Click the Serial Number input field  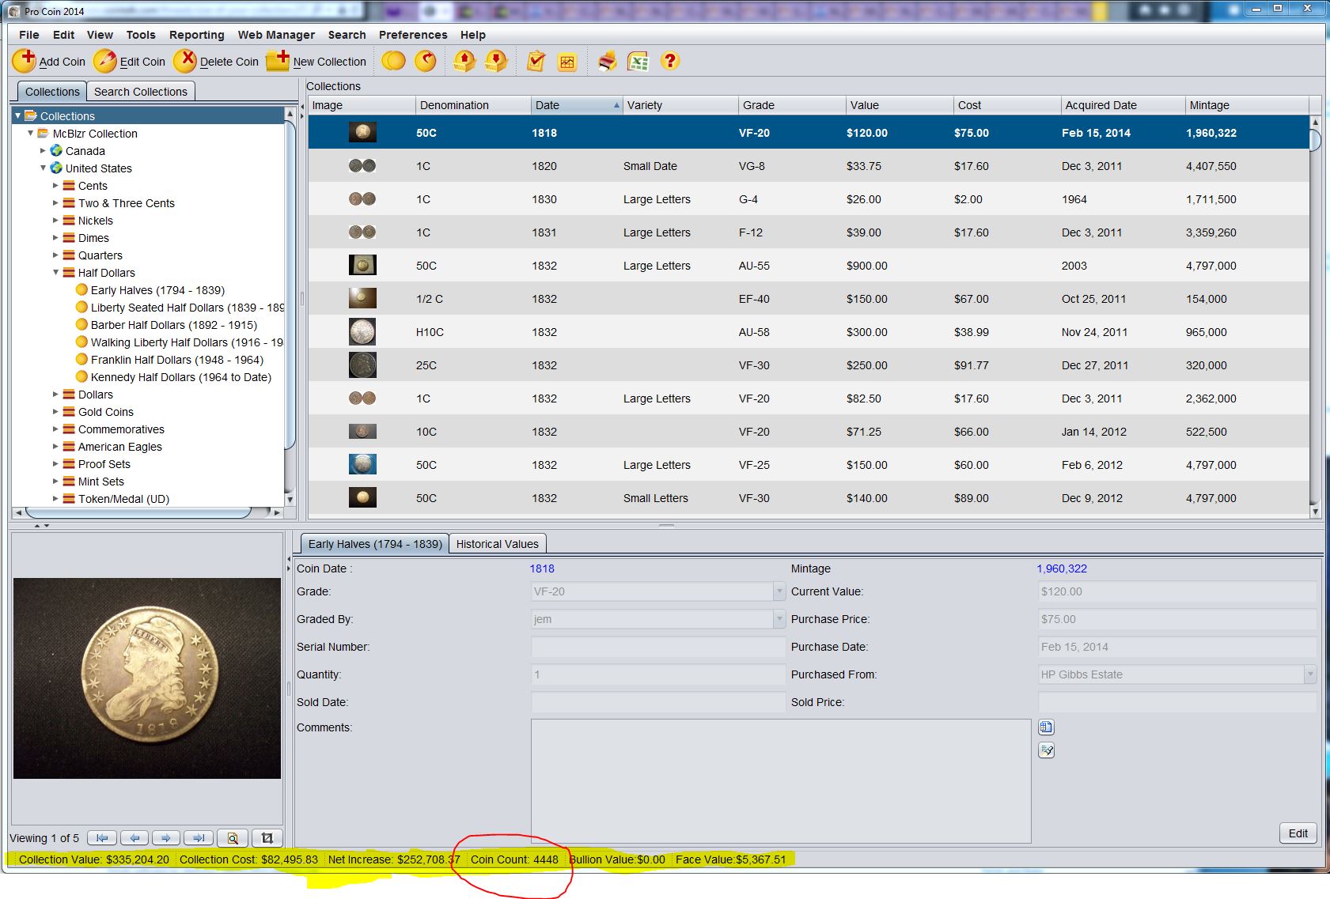(658, 647)
